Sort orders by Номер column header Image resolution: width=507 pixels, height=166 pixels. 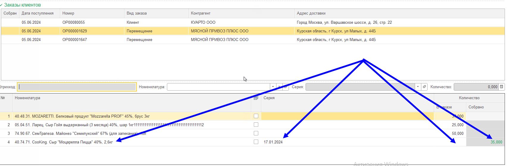(92, 13)
